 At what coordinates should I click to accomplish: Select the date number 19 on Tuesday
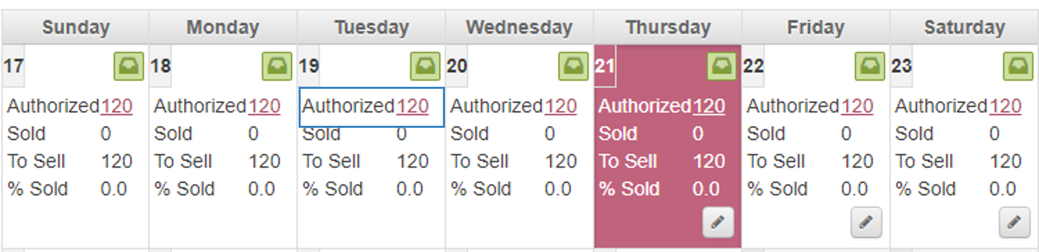pos(309,66)
